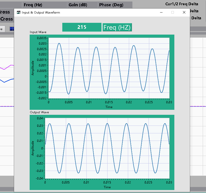Click inside the Output Wave plot area

coord(107,148)
